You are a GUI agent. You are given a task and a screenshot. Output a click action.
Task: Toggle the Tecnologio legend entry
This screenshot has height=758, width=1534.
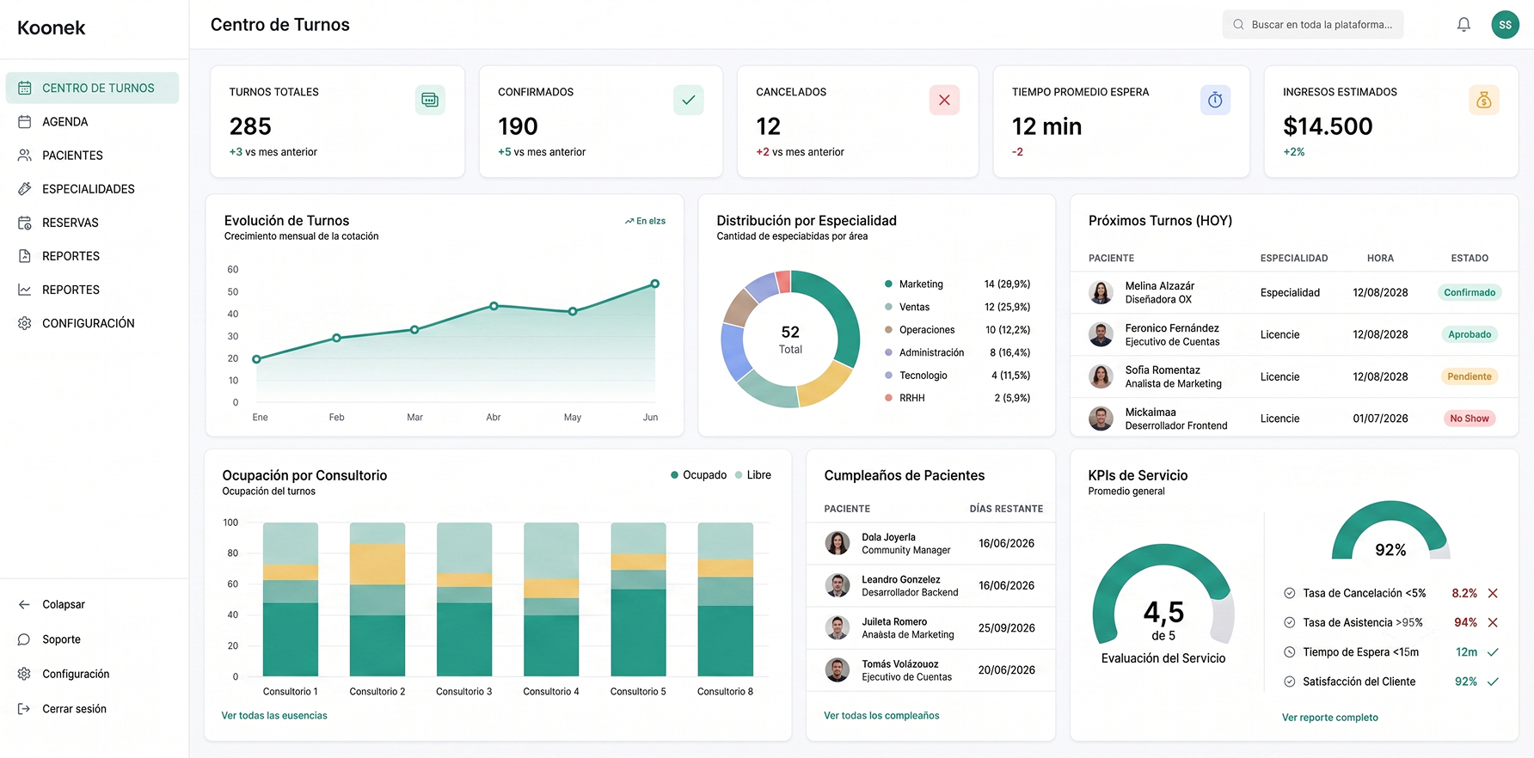(x=957, y=376)
